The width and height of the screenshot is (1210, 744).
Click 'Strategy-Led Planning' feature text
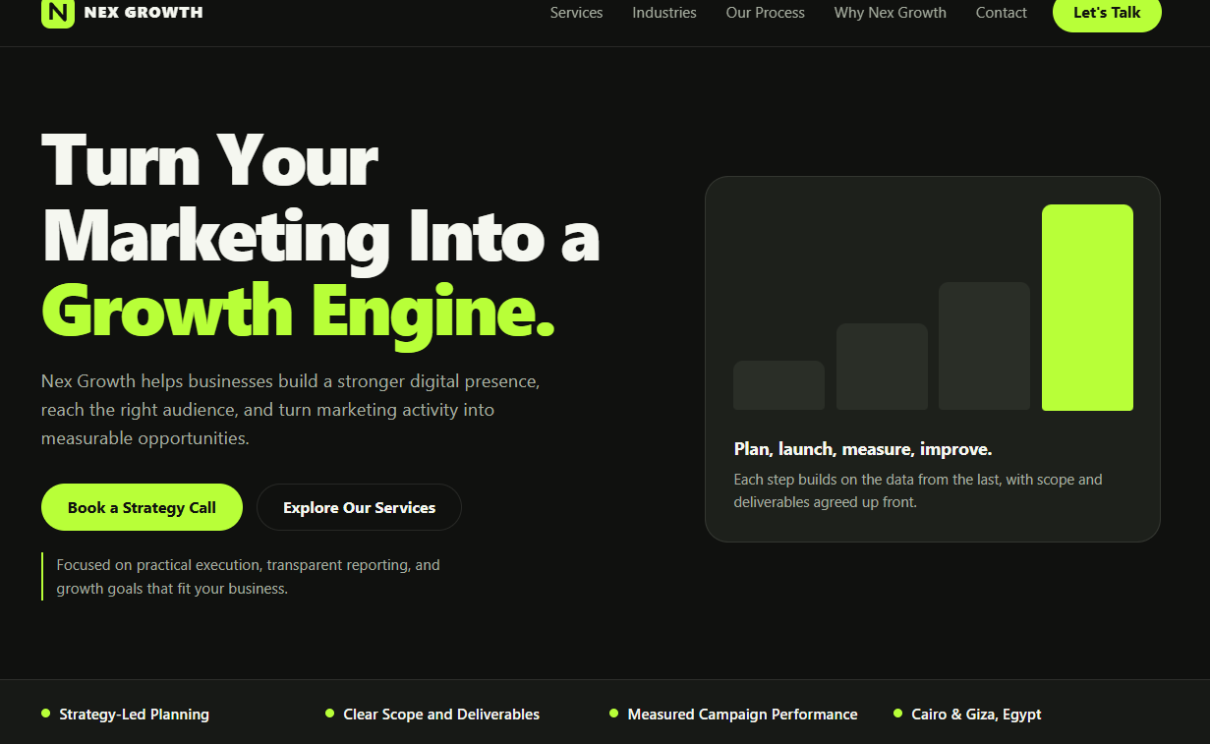coord(134,715)
